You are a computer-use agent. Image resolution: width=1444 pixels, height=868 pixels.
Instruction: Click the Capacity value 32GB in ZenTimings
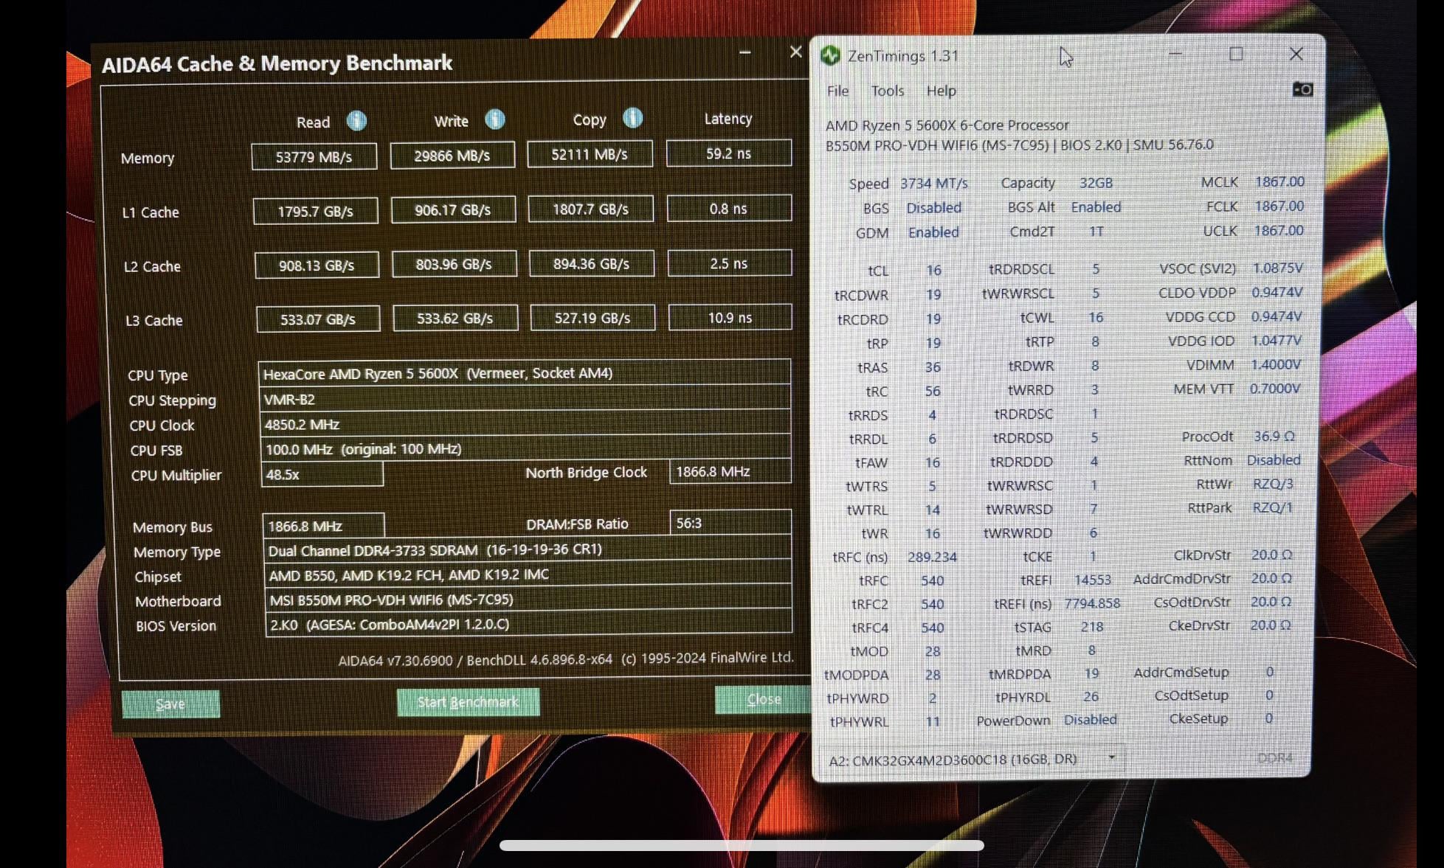point(1096,182)
